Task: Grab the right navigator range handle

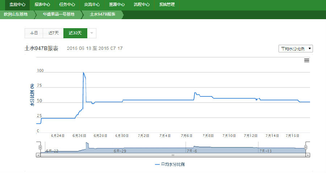Action: click(306, 147)
